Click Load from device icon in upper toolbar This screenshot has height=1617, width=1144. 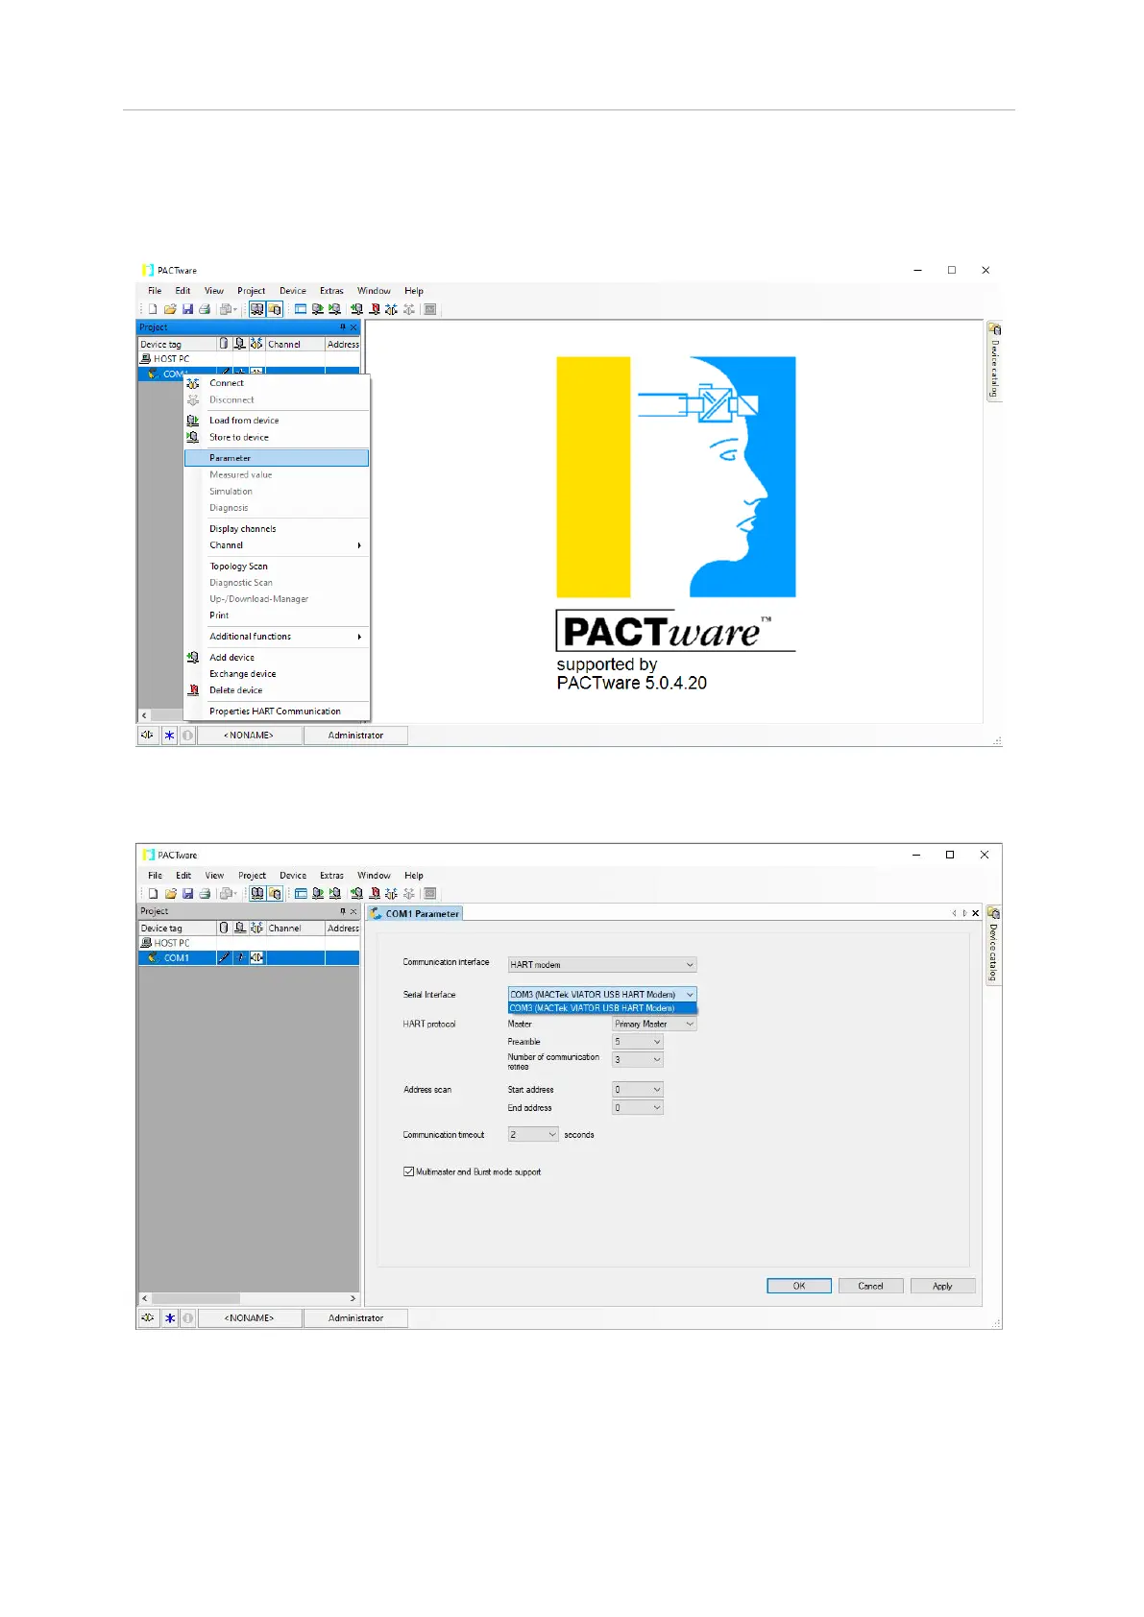click(x=317, y=309)
